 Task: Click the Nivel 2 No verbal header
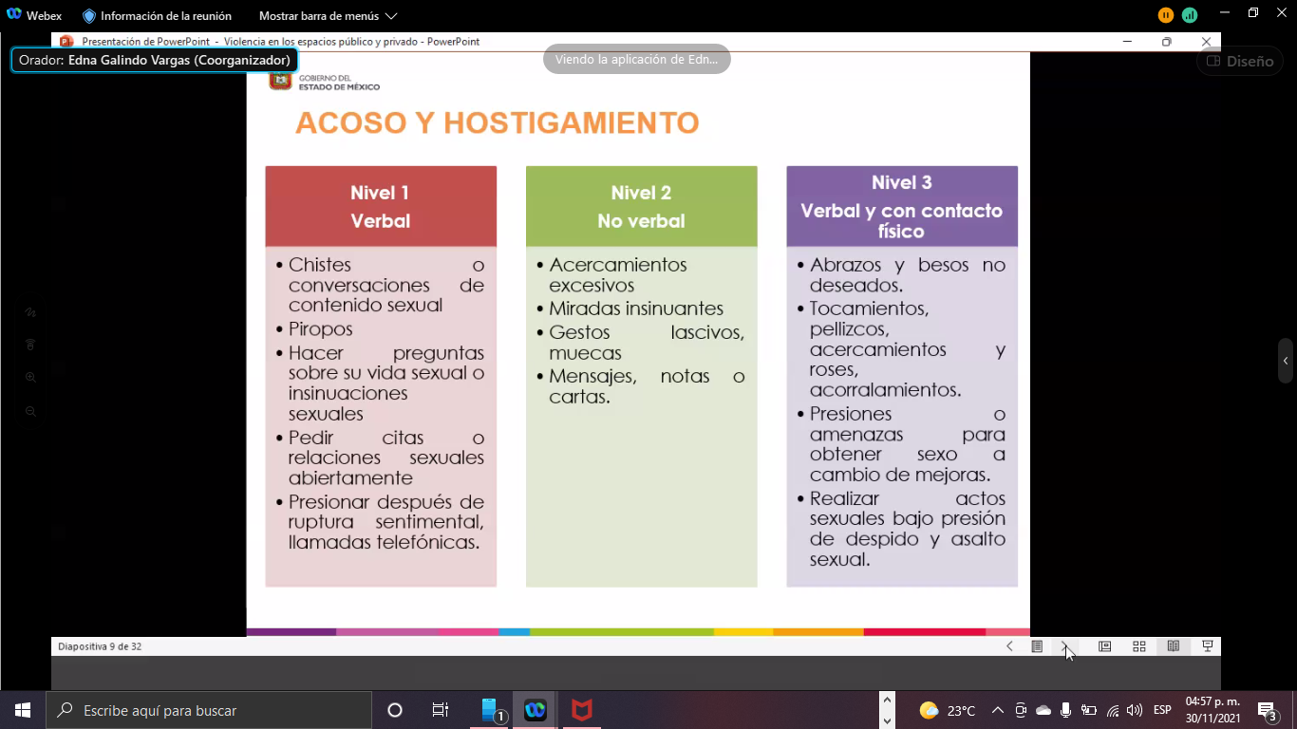[642, 206]
